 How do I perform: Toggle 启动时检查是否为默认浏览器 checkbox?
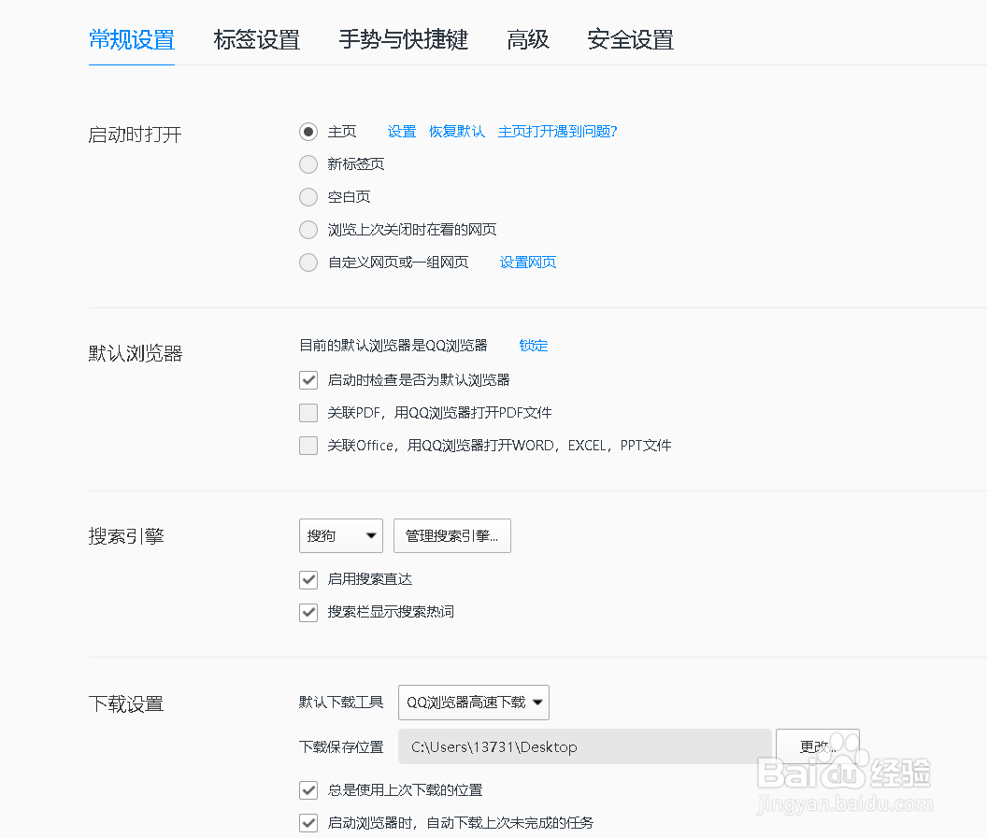click(308, 380)
